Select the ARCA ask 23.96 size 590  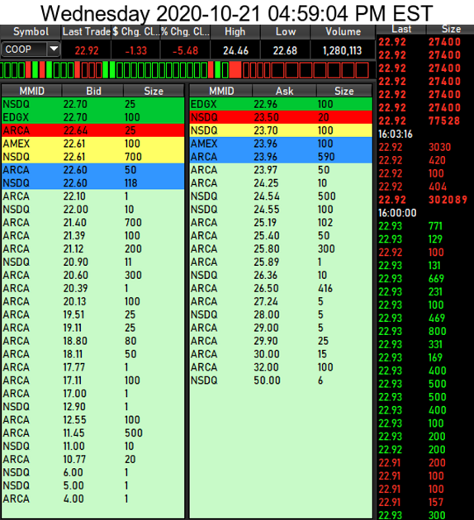(x=281, y=157)
